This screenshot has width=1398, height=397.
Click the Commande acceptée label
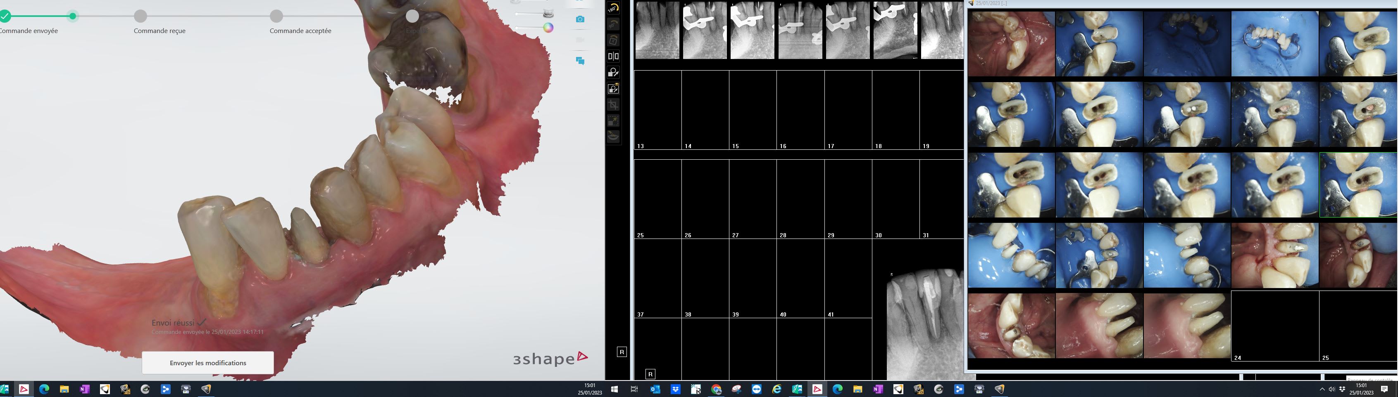click(300, 31)
